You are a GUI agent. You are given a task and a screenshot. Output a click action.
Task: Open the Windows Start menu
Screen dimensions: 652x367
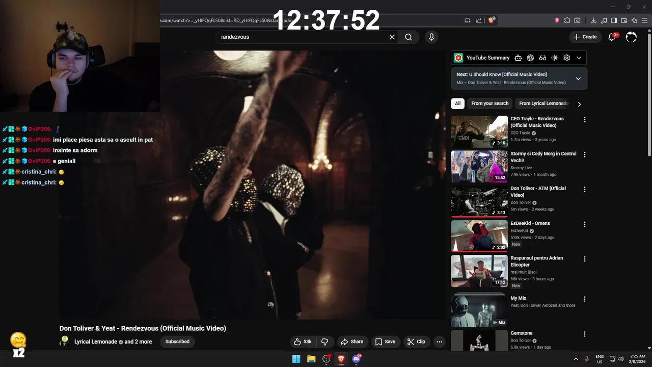coord(296,359)
